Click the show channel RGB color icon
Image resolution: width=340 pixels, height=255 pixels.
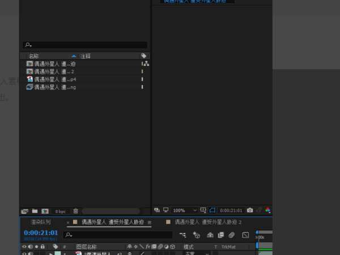point(267,210)
